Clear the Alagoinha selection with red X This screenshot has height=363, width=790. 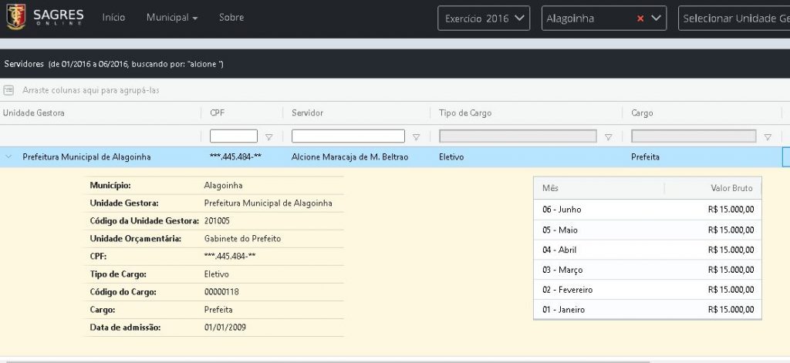tap(640, 18)
